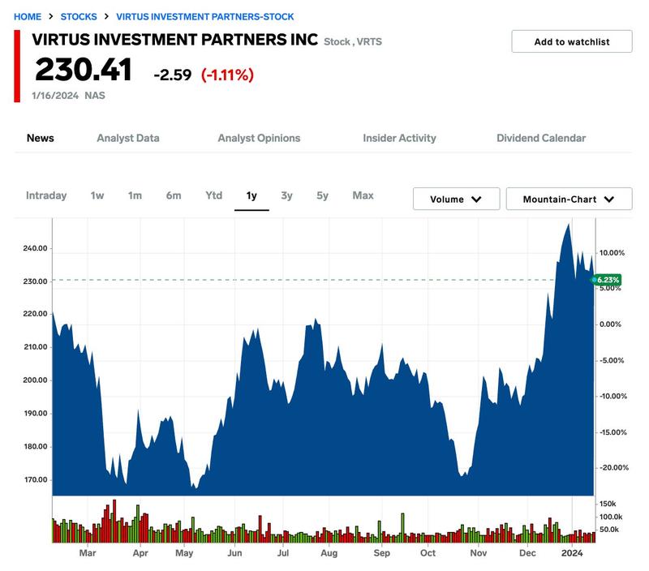Select the 1y chart range

[x=251, y=195]
